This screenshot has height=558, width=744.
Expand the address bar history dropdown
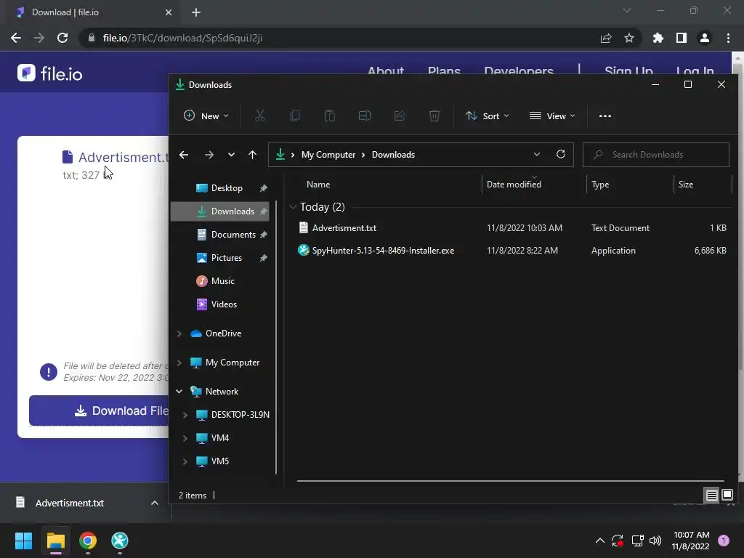click(x=537, y=154)
